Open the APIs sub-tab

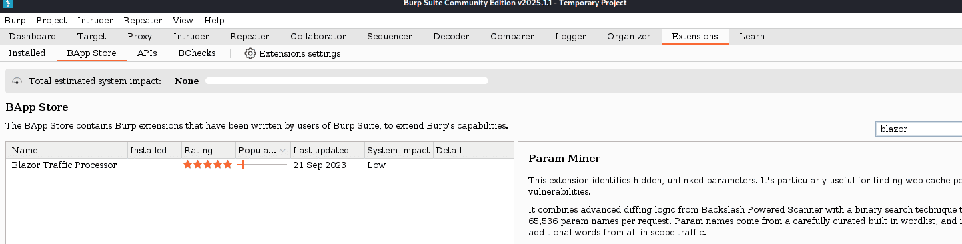pyautogui.click(x=147, y=53)
